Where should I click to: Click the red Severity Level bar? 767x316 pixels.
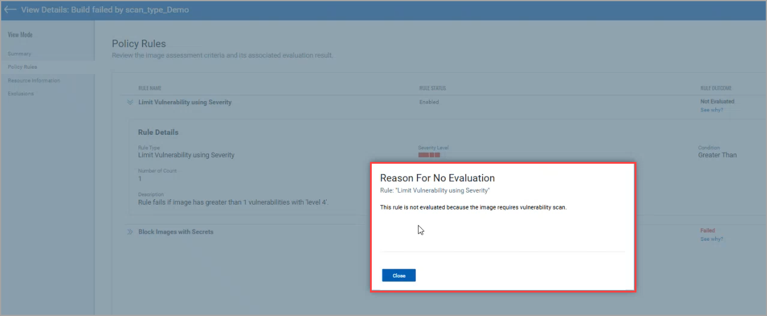[x=429, y=155]
